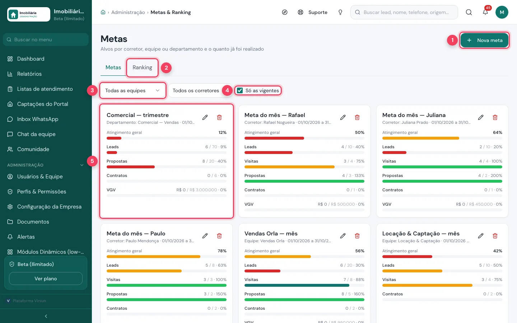
Task: Open Chat da equipe in sidebar
Action: (46, 134)
